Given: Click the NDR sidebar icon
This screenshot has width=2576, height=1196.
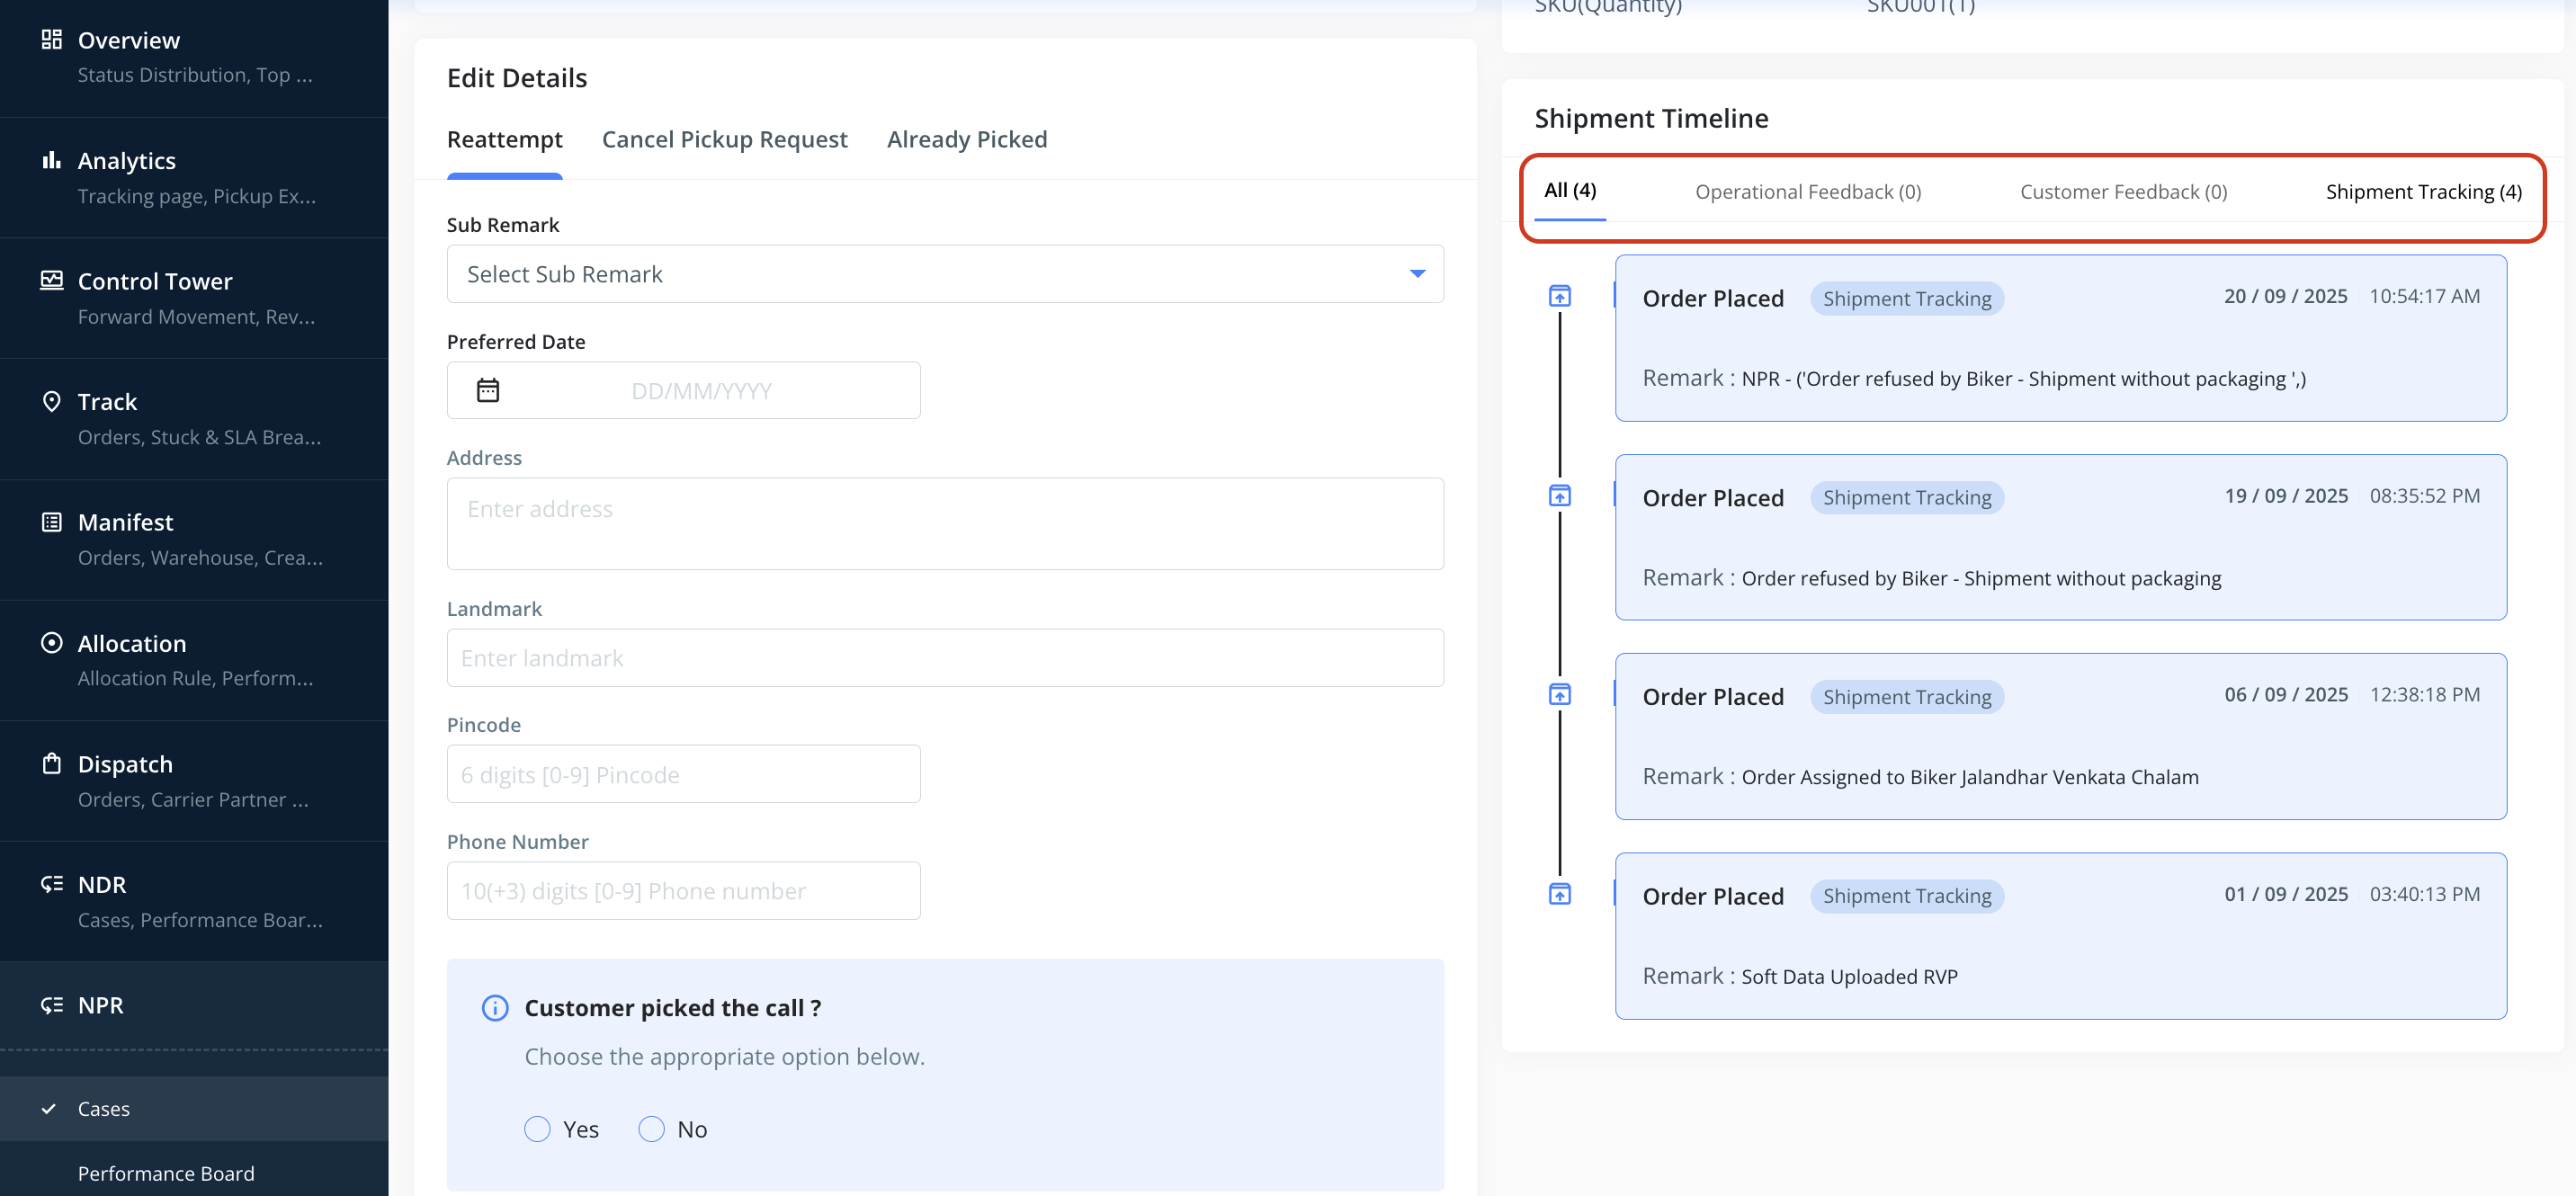Looking at the screenshot, I should click(51, 884).
